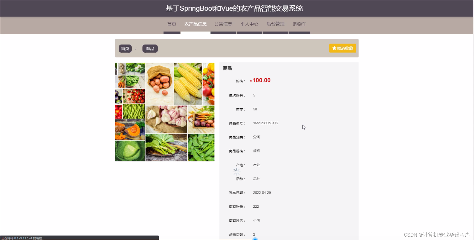Switch to the 农产品信息 tab
The width and height of the screenshot is (474, 240).
tap(195, 24)
